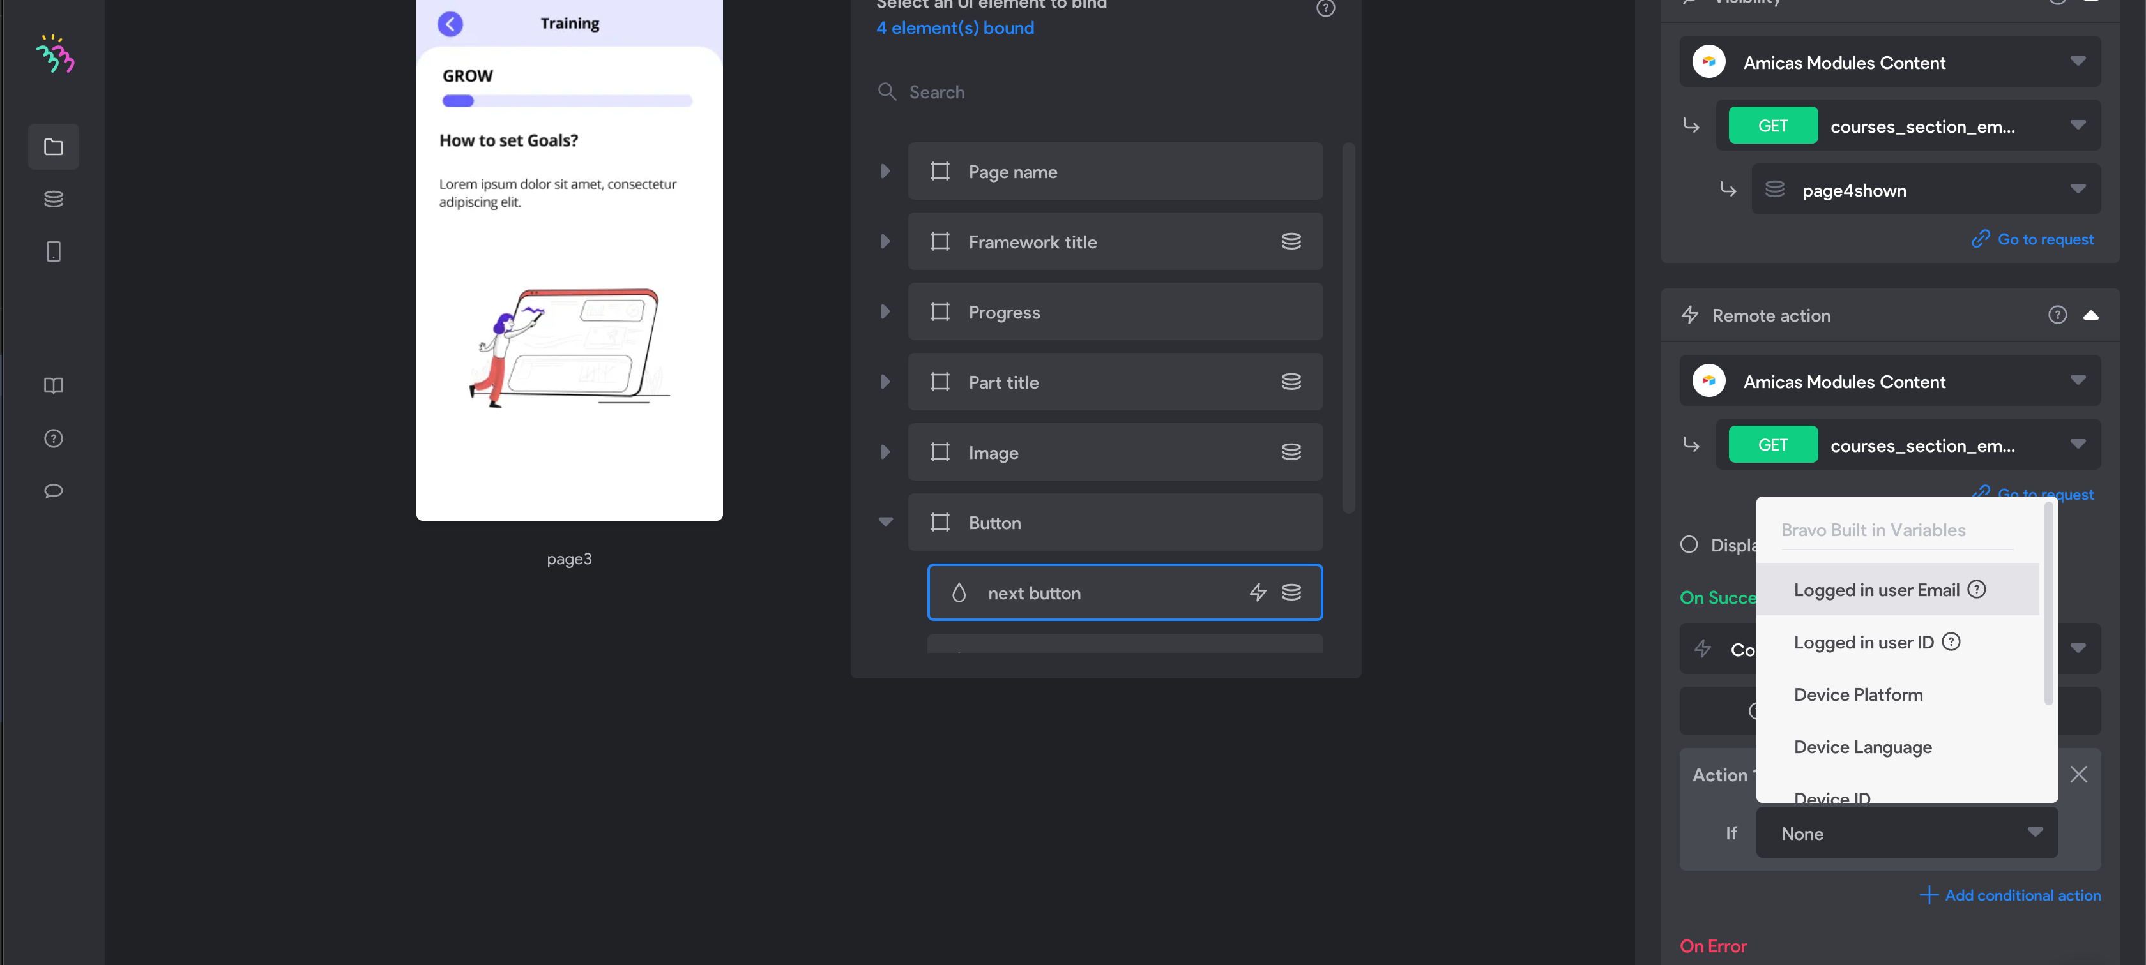Image resolution: width=2146 pixels, height=965 pixels.
Task: Click the lightning action icon on next button
Action: pyautogui.click(x=1257, y=593)
